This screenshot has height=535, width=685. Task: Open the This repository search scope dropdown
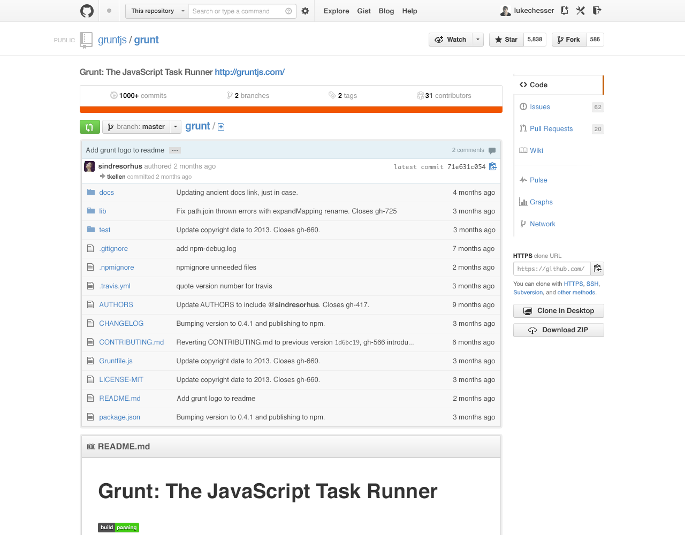point(157,11)
